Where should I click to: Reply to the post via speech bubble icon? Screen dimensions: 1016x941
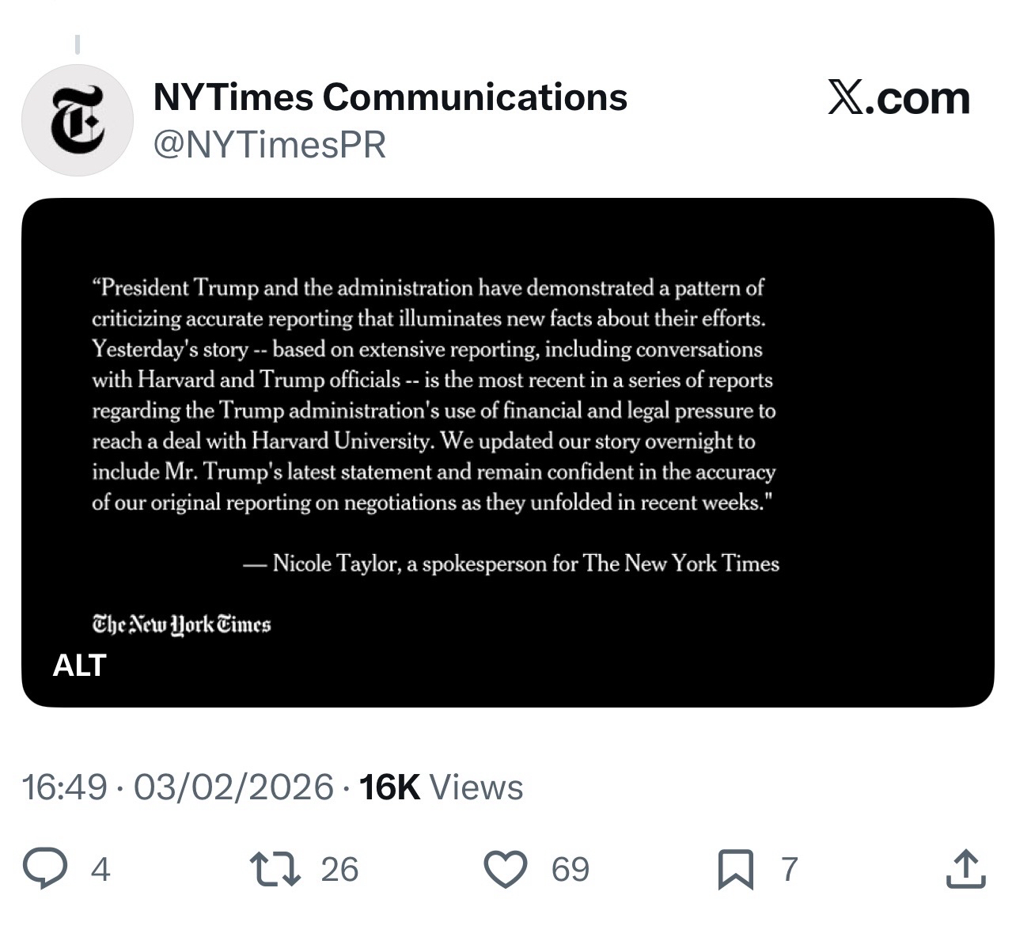coord(44,868)
